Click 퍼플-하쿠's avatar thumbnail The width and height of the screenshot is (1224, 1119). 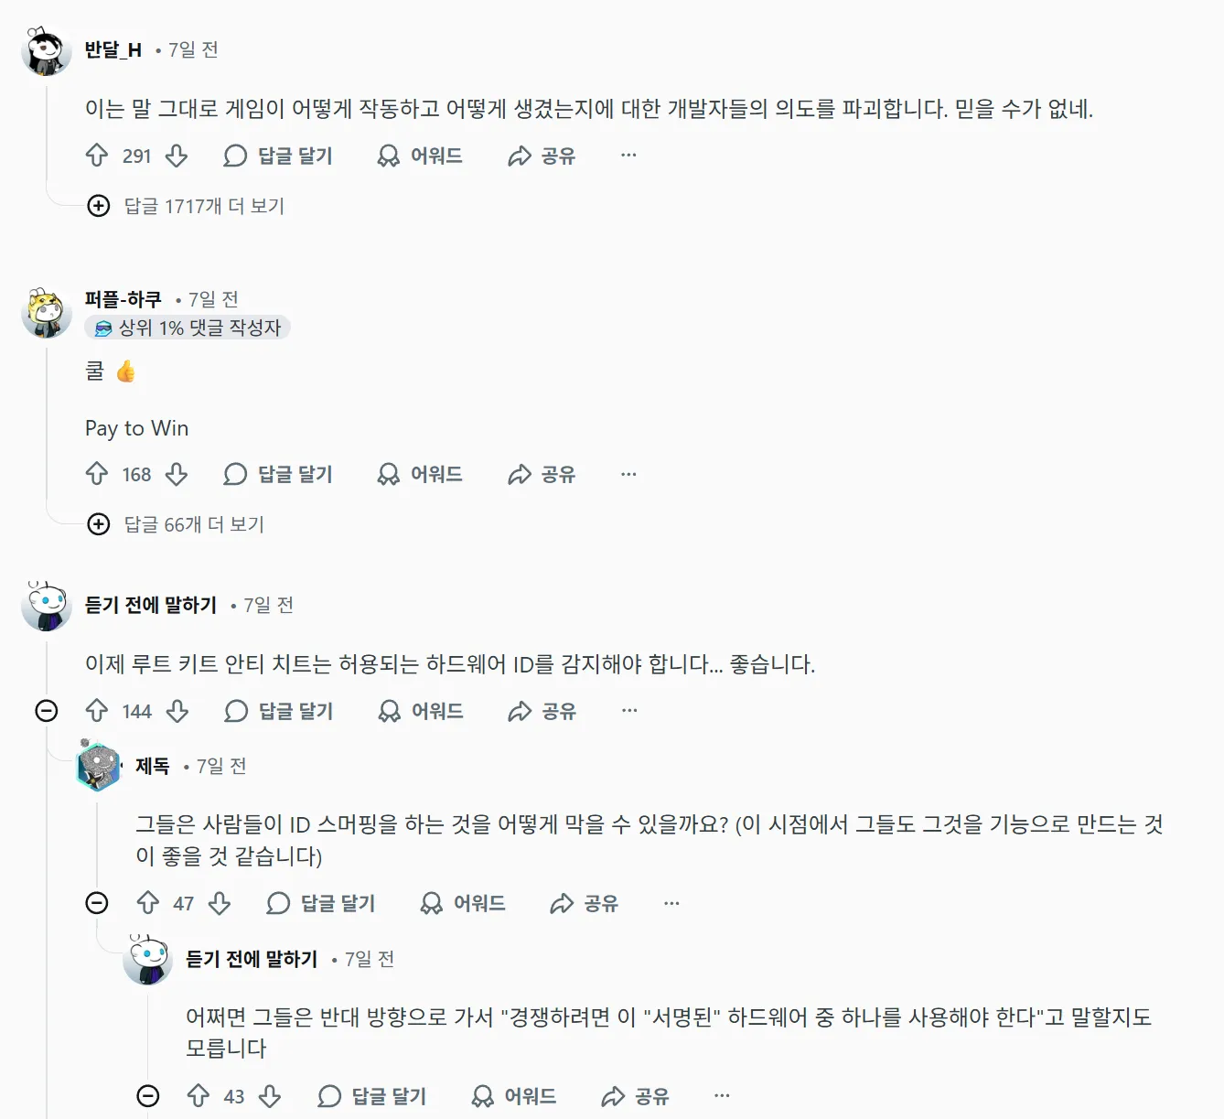tap(47, 311)
